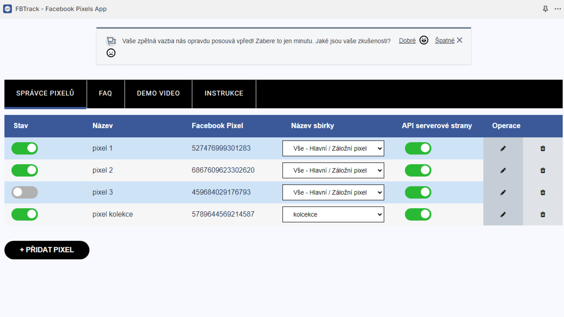Open collection dropdown for pixel 1
This screenshot has height=317, width=564.
click(333, 148)
